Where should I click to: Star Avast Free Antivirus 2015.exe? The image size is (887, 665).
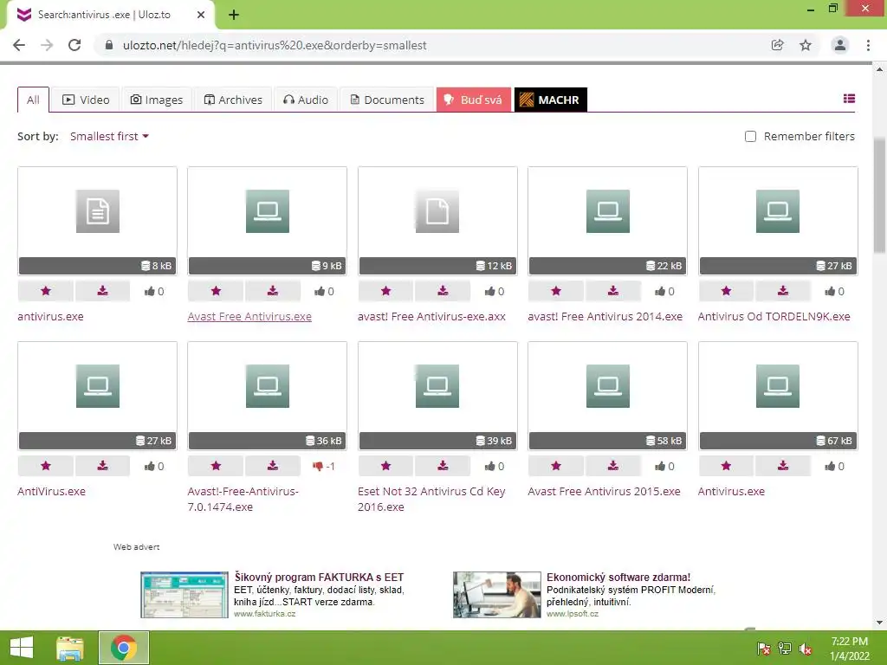pyautogui.click(x=556, y=465)
